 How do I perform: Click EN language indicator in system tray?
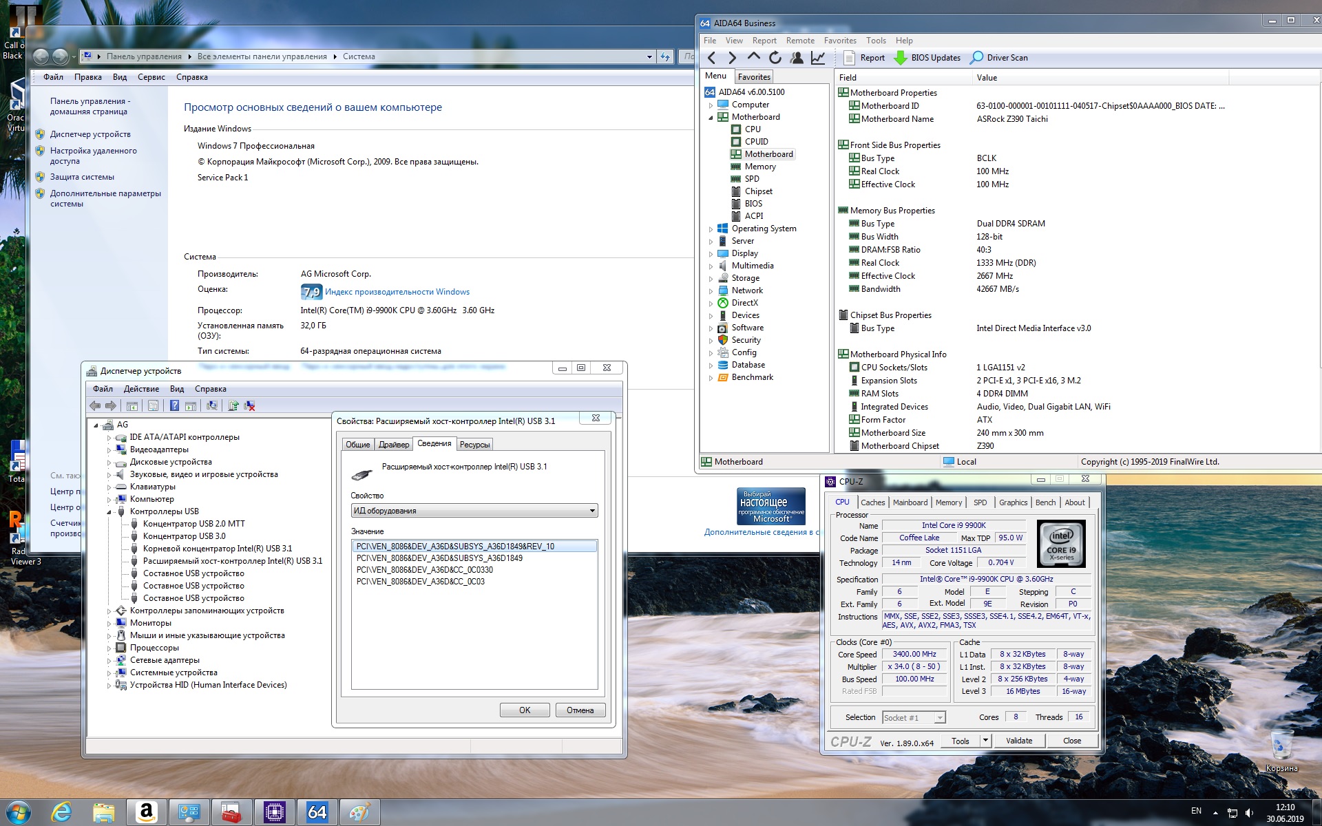coord(1197,811)
